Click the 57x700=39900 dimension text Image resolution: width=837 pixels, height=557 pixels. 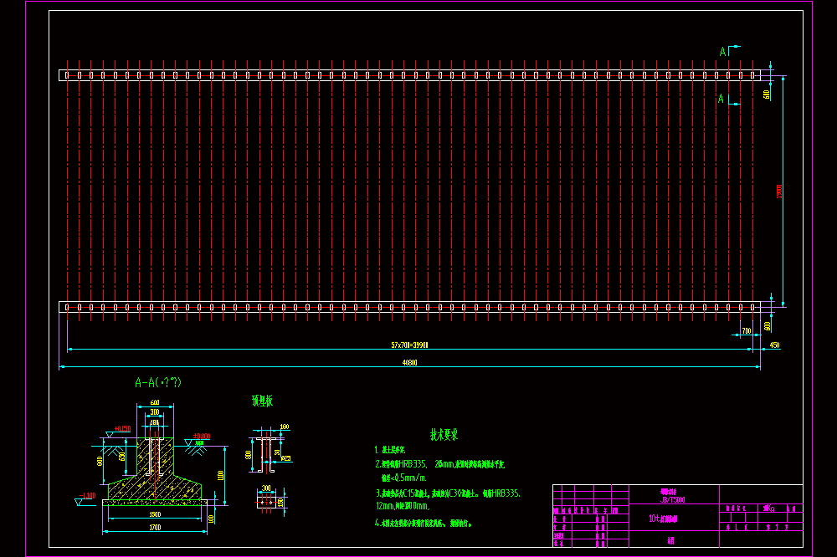(x=409, y=345)
